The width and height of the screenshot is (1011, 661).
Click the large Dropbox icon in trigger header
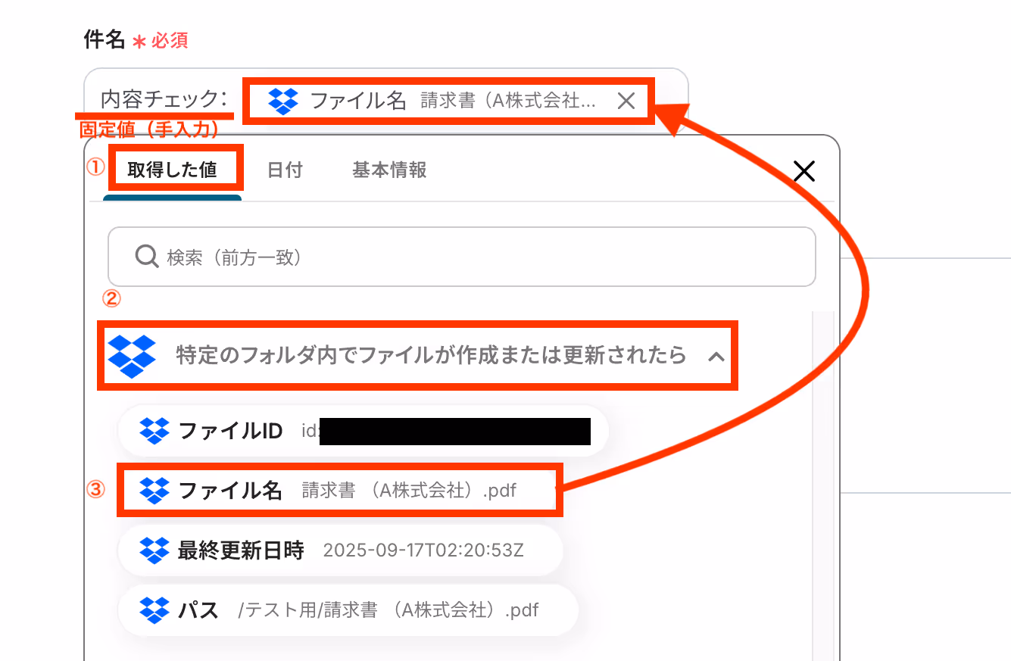132,356
